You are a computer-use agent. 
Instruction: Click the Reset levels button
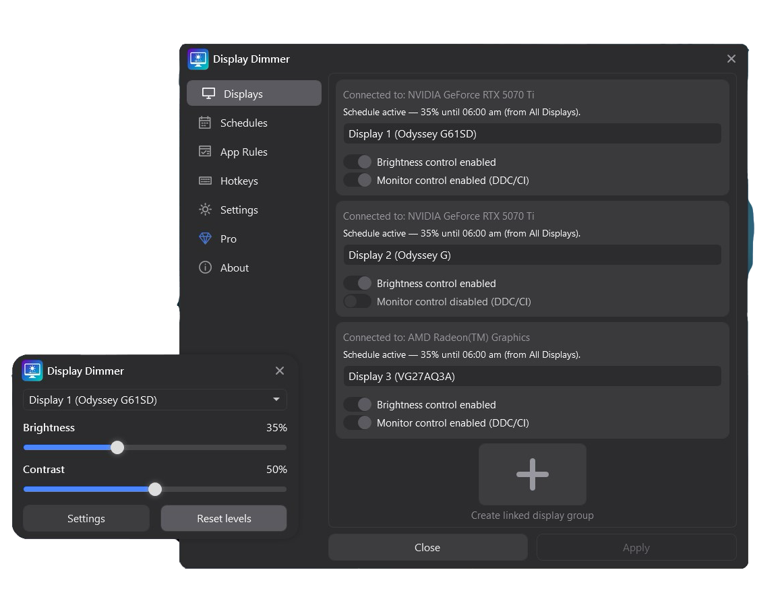[223, 518]
